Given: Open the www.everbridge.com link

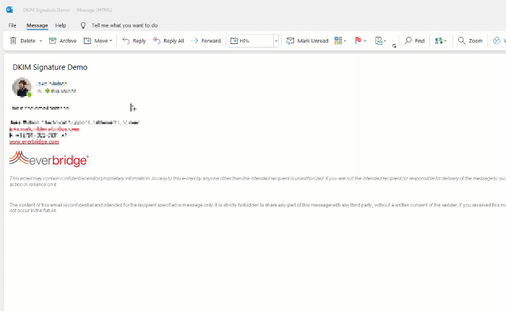Looking at the screenshot, I should (34, 142).
